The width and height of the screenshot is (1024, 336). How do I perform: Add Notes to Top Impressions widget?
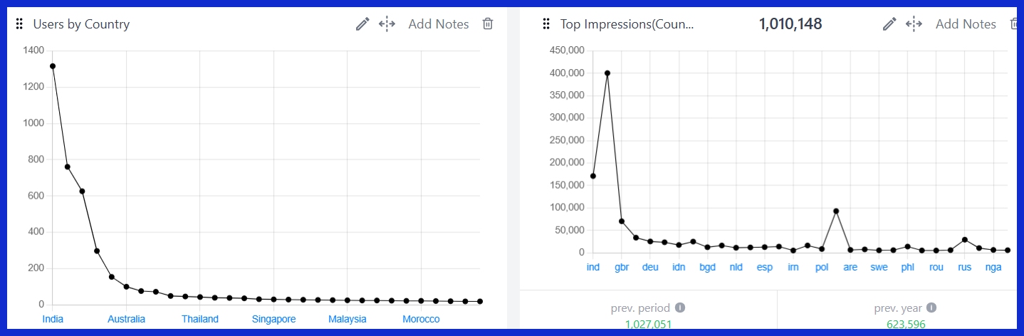[x=966, y=24]
